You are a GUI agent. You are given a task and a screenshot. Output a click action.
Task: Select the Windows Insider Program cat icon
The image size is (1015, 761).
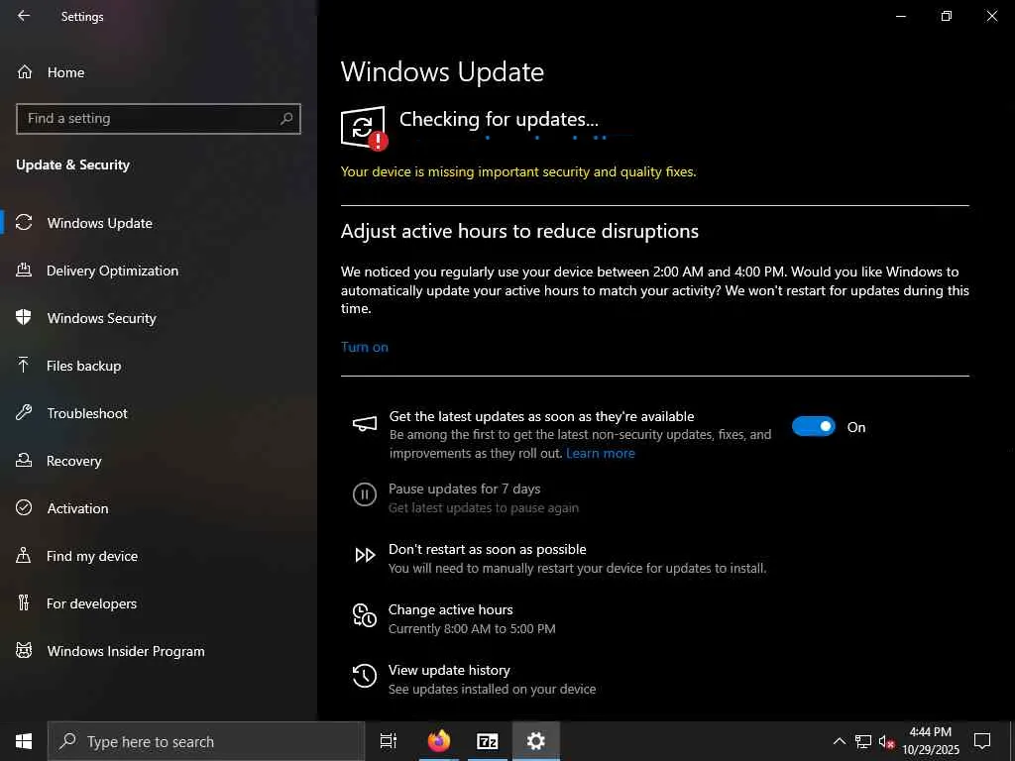[x=24, y=651]
